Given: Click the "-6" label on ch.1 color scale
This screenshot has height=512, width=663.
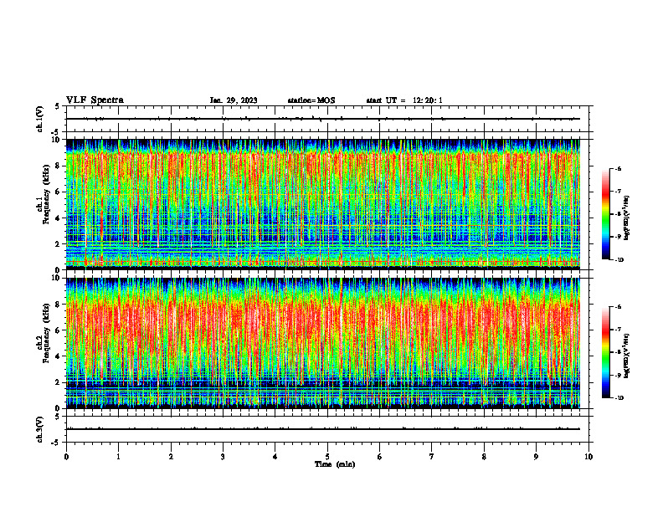Looking at the screenshot, I should [618, 168].
